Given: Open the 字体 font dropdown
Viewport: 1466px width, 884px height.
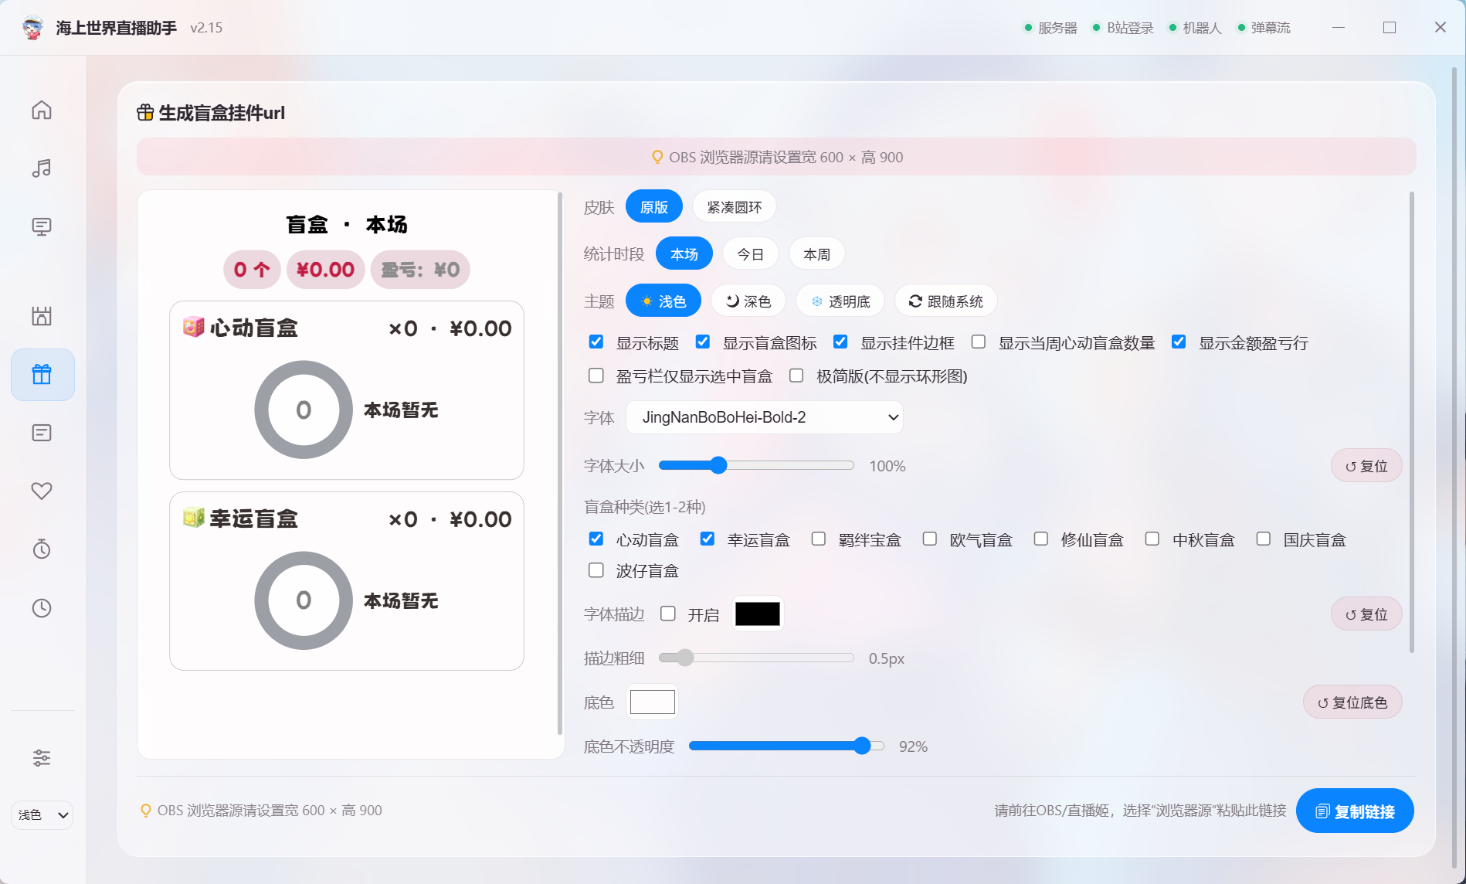Looking at the screenshot, I should click(765, 417).
